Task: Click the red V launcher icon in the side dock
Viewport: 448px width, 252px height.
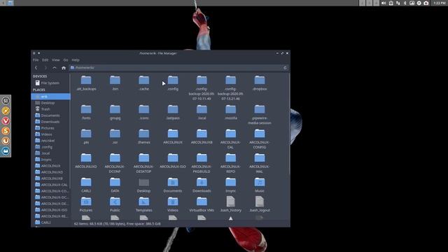Action: 6,120
